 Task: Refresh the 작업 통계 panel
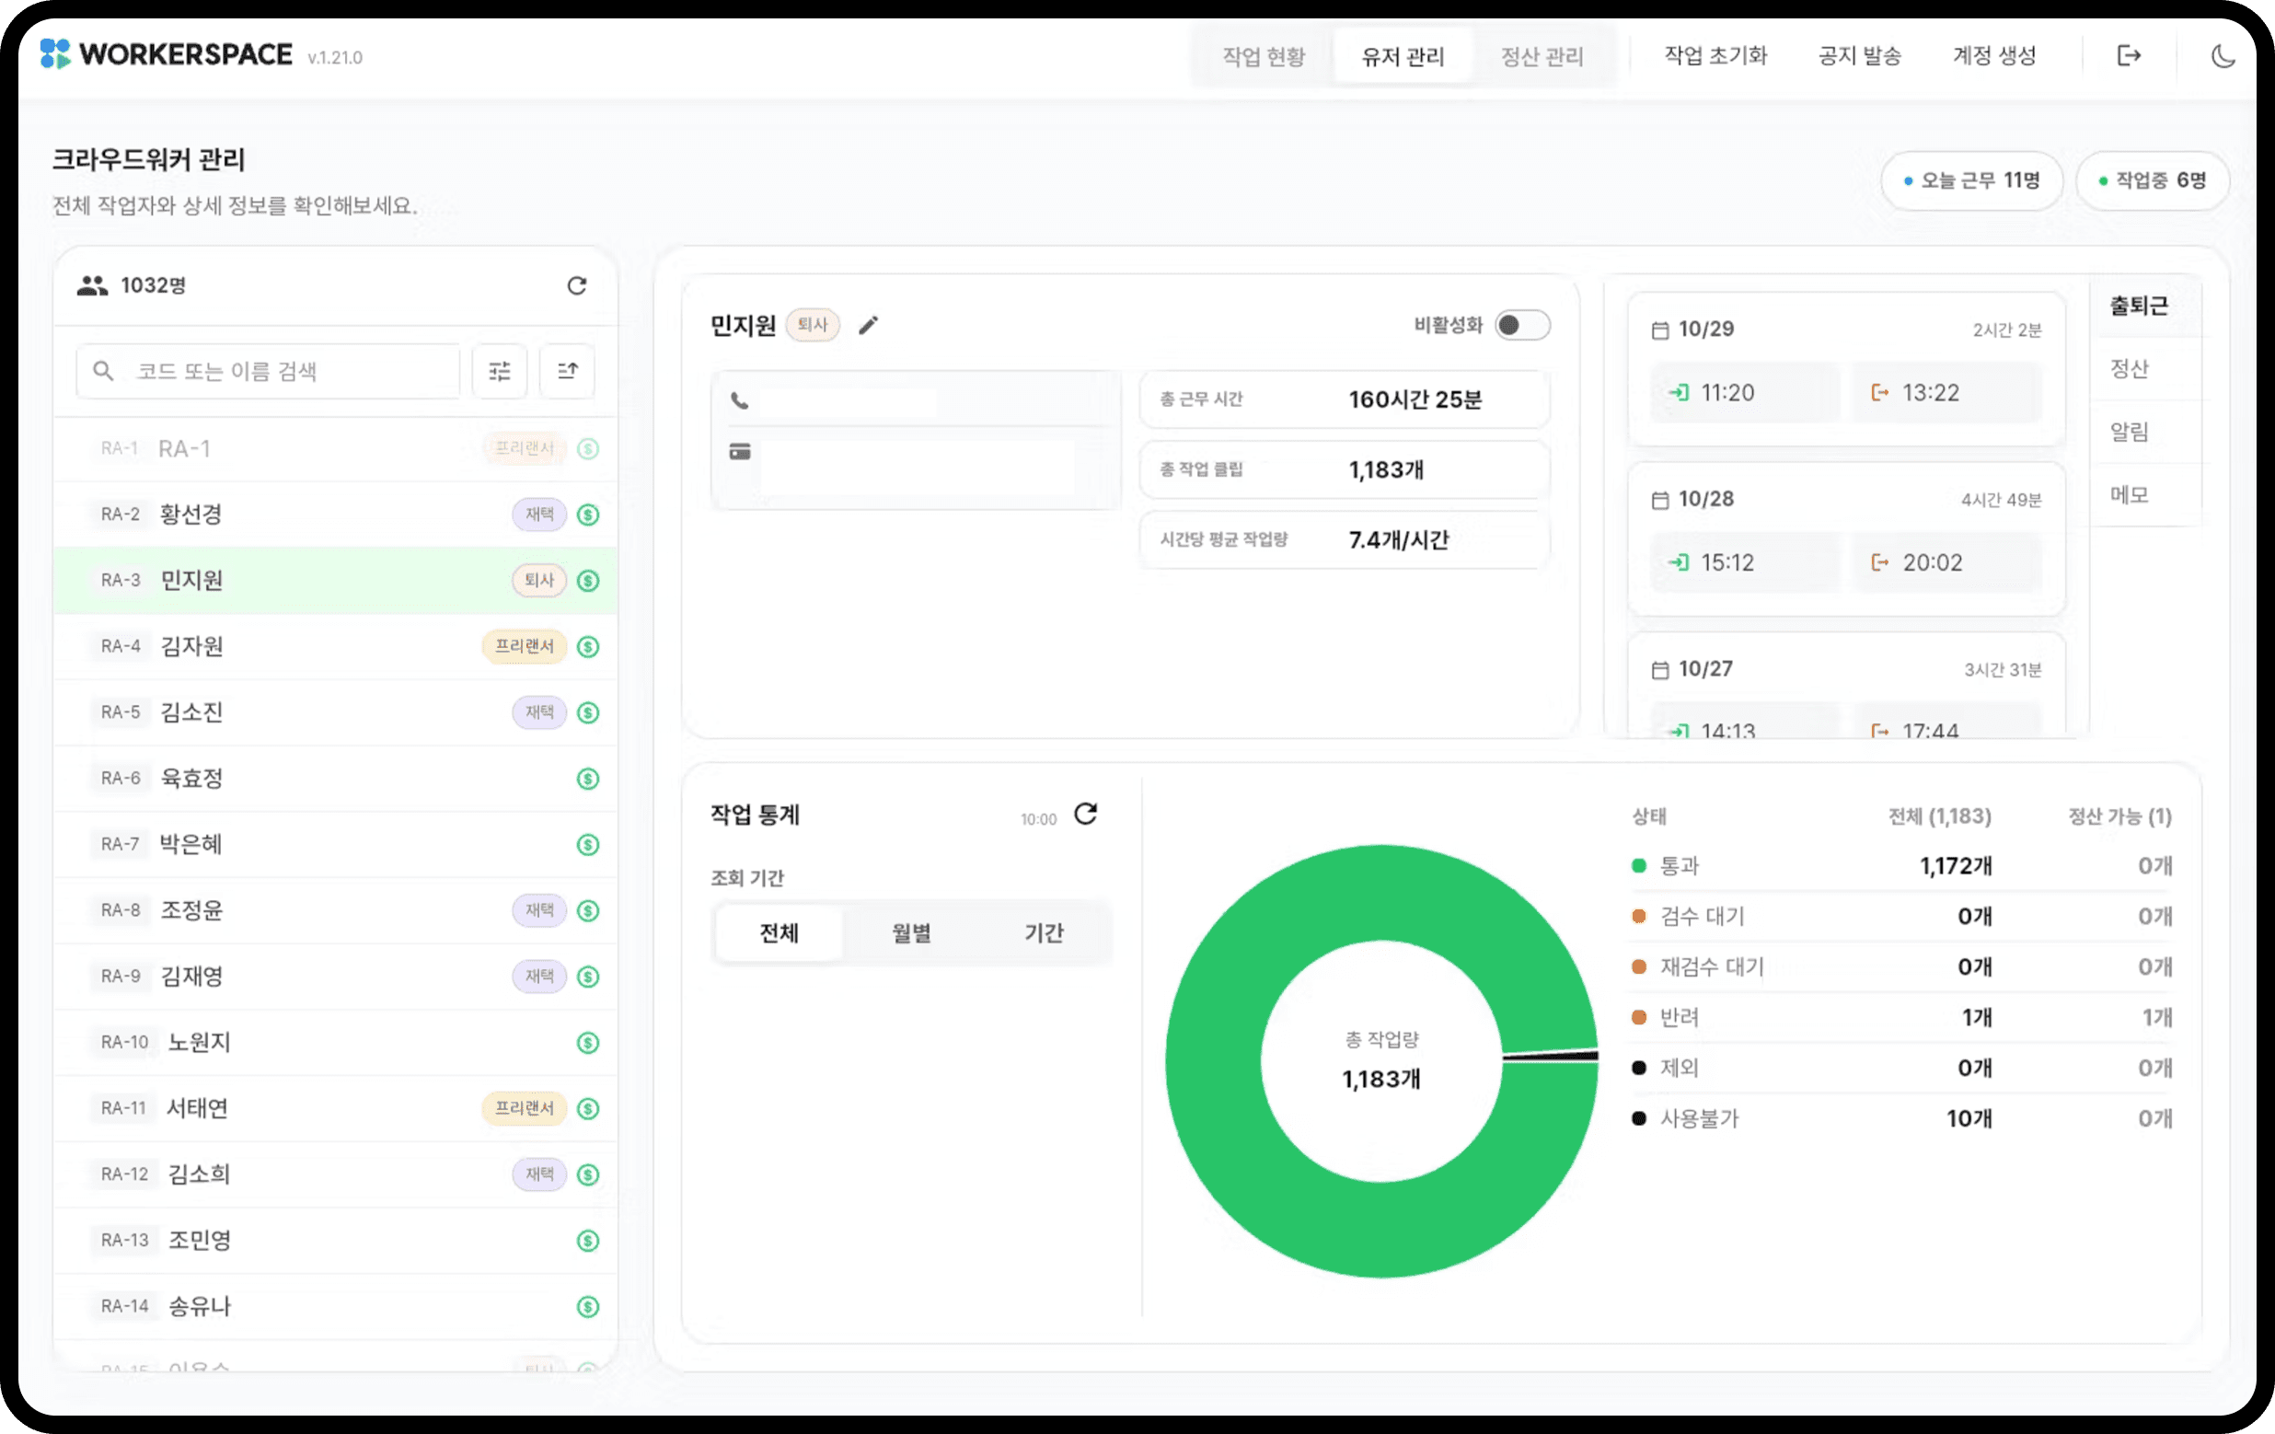coord(1086,815)
